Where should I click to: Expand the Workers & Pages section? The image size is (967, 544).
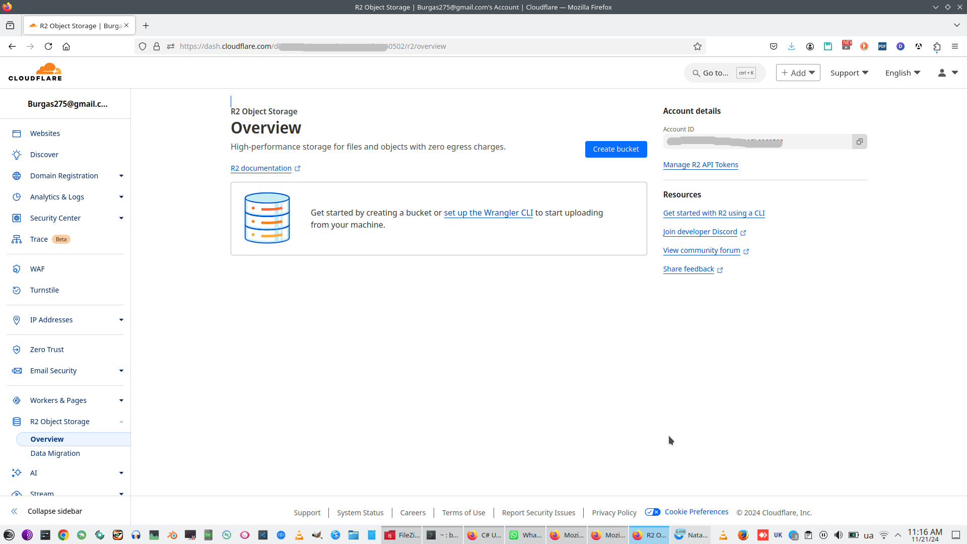[121, 400]
